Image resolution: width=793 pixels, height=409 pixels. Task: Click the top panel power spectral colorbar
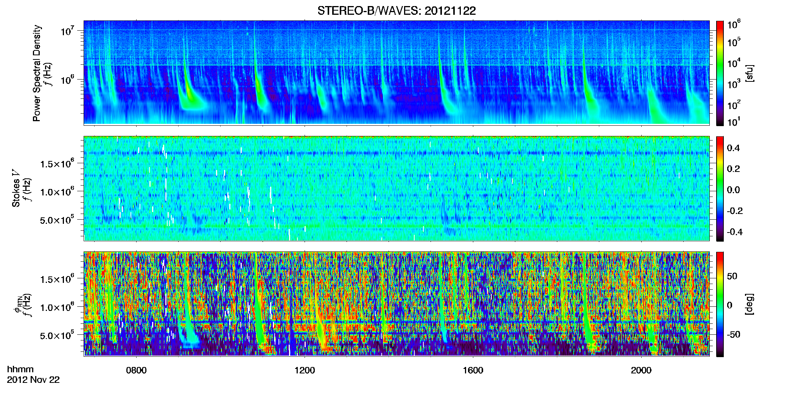pyautogui.click(x=720, y=73)
